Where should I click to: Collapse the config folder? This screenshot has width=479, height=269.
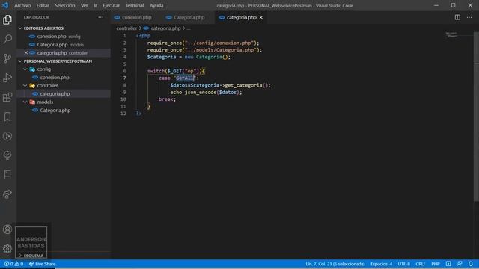coord(44,69)
